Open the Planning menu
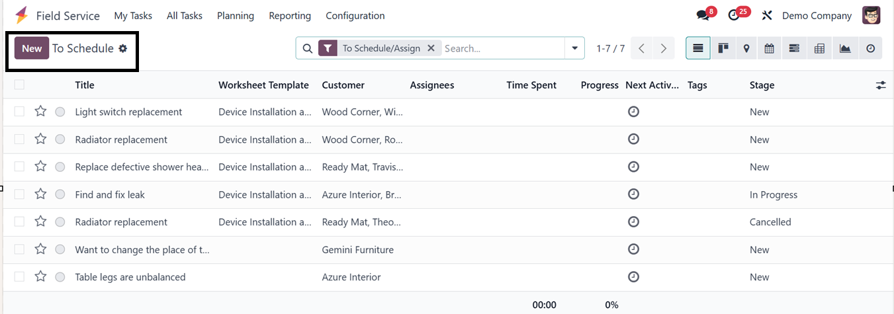The image size is (894, 314). (x=236, y=15)
